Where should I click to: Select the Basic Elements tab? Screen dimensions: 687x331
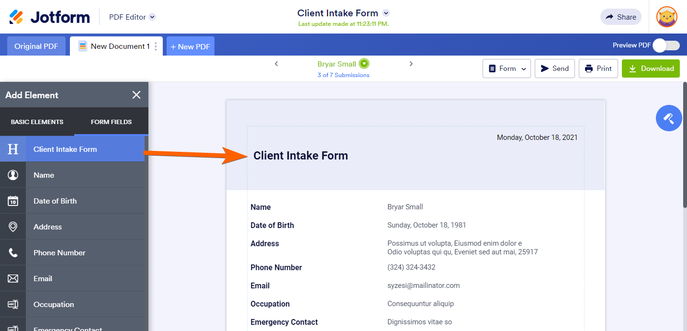(37, 122)
